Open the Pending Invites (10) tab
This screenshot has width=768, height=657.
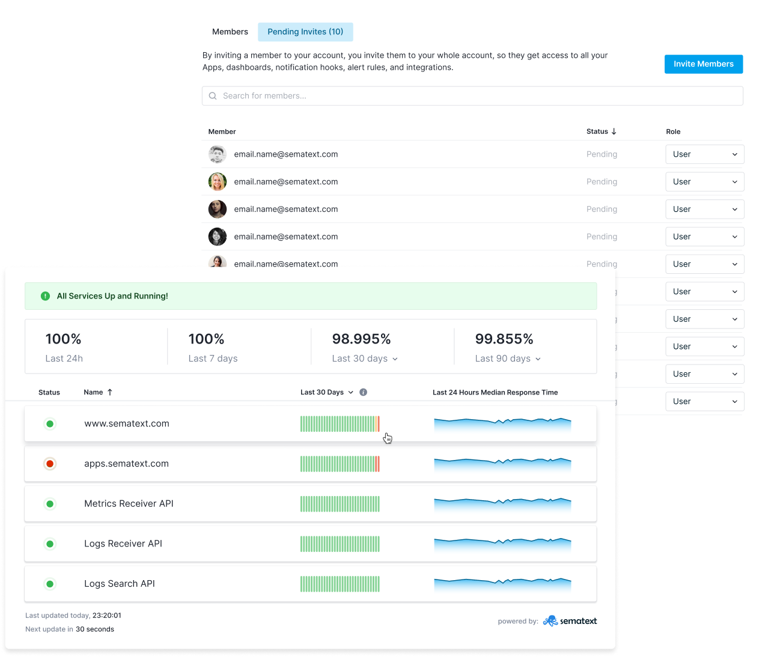coord(305,32)
